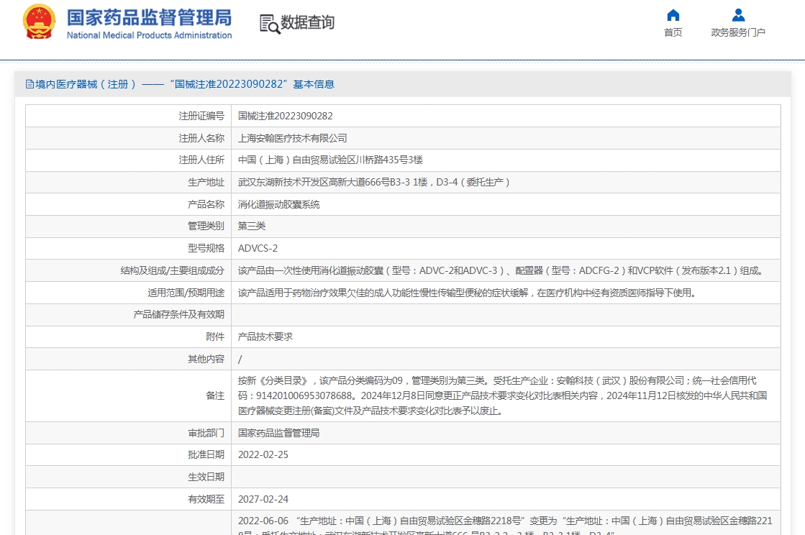Select the 有效期至 label
The height and width of the screenshot is (535, 805).
(206, 500)
